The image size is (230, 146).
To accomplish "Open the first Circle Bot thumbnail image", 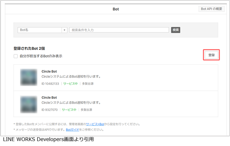I will coord(29,77).
